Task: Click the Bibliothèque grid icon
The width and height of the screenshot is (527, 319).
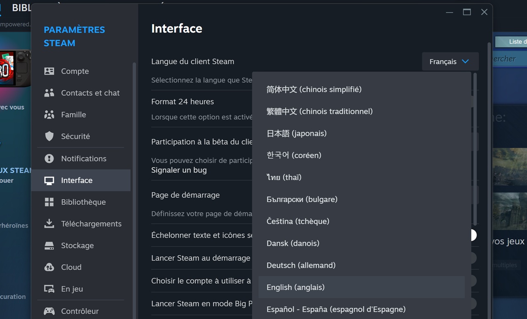Action: (x=49, y=202)
